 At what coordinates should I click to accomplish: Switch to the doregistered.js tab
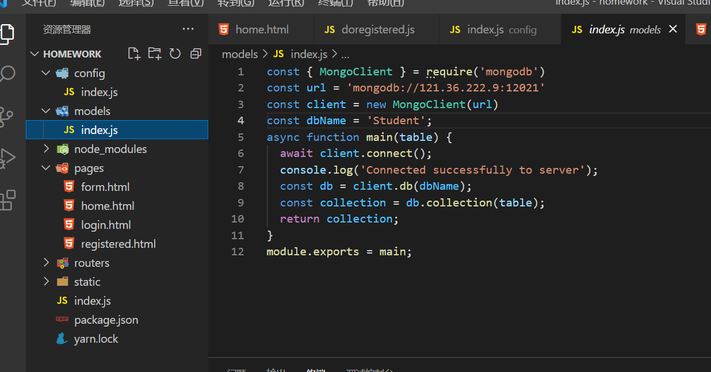pyautogui.click(x=377, y=30)
